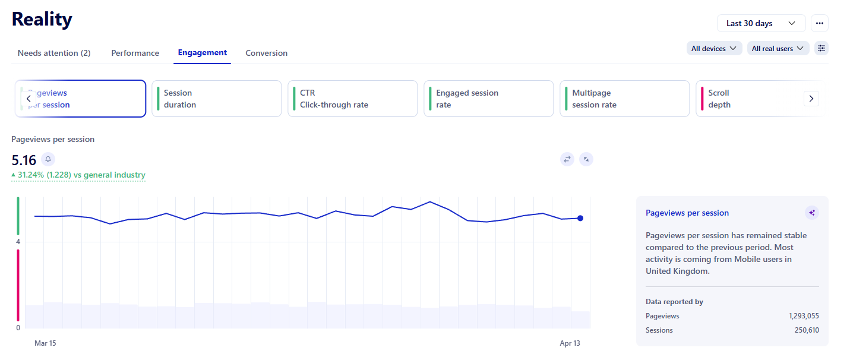Switch to the Performance tab
Viewport: 850px width, 357px height.
click(135, 53)
